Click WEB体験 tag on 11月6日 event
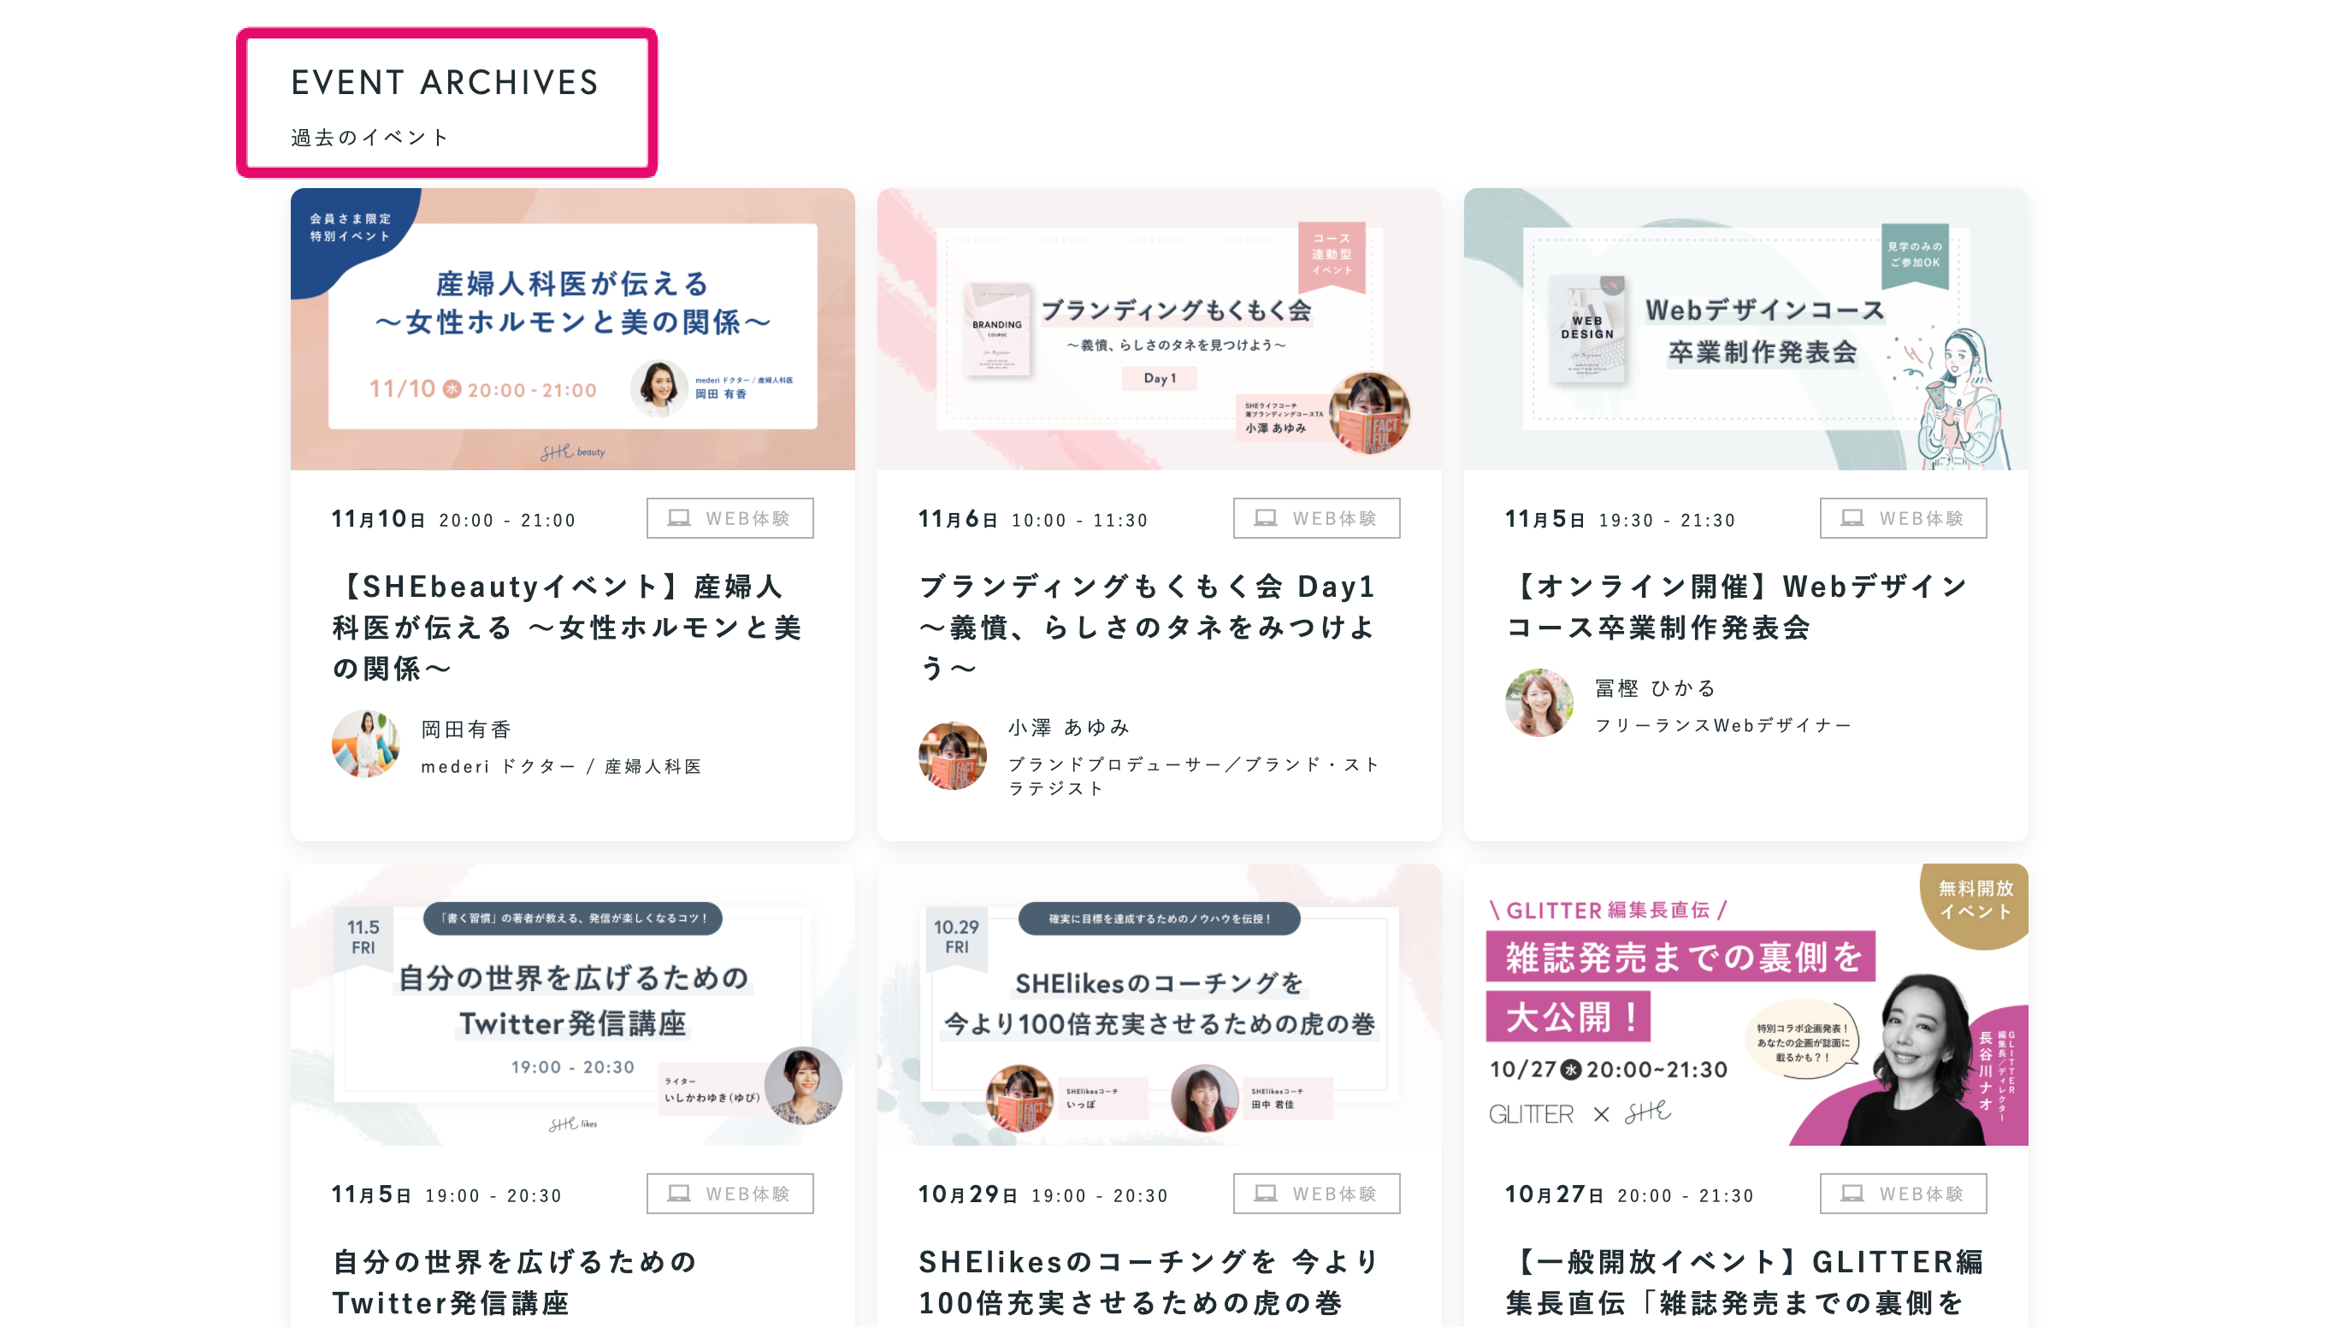Screen dimensions: 2333x1327 1316,519
